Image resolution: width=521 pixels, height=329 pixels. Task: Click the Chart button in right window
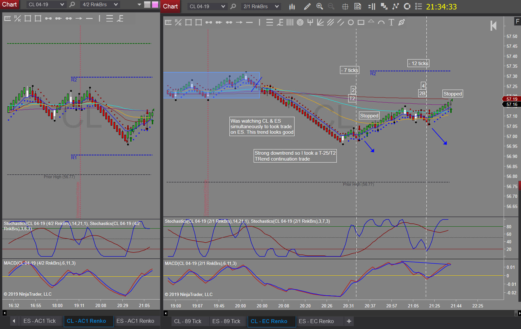pyautogui.click(x=171, y=7)
